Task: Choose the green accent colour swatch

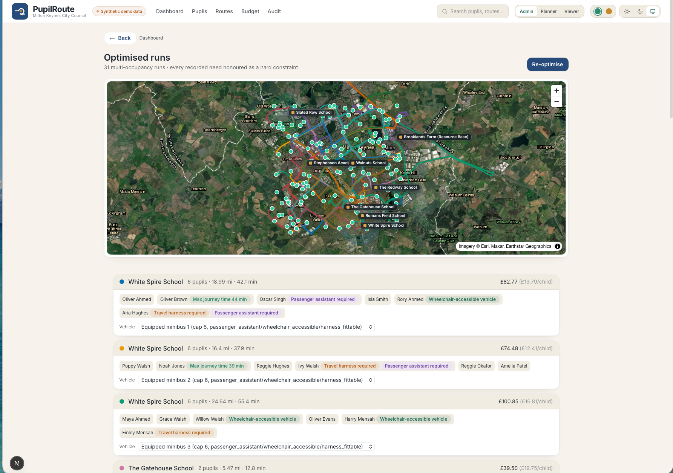Action: [598, 11]
